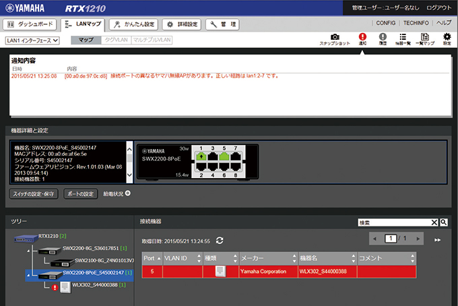Sort by the メーカー column

coord(269,258)
